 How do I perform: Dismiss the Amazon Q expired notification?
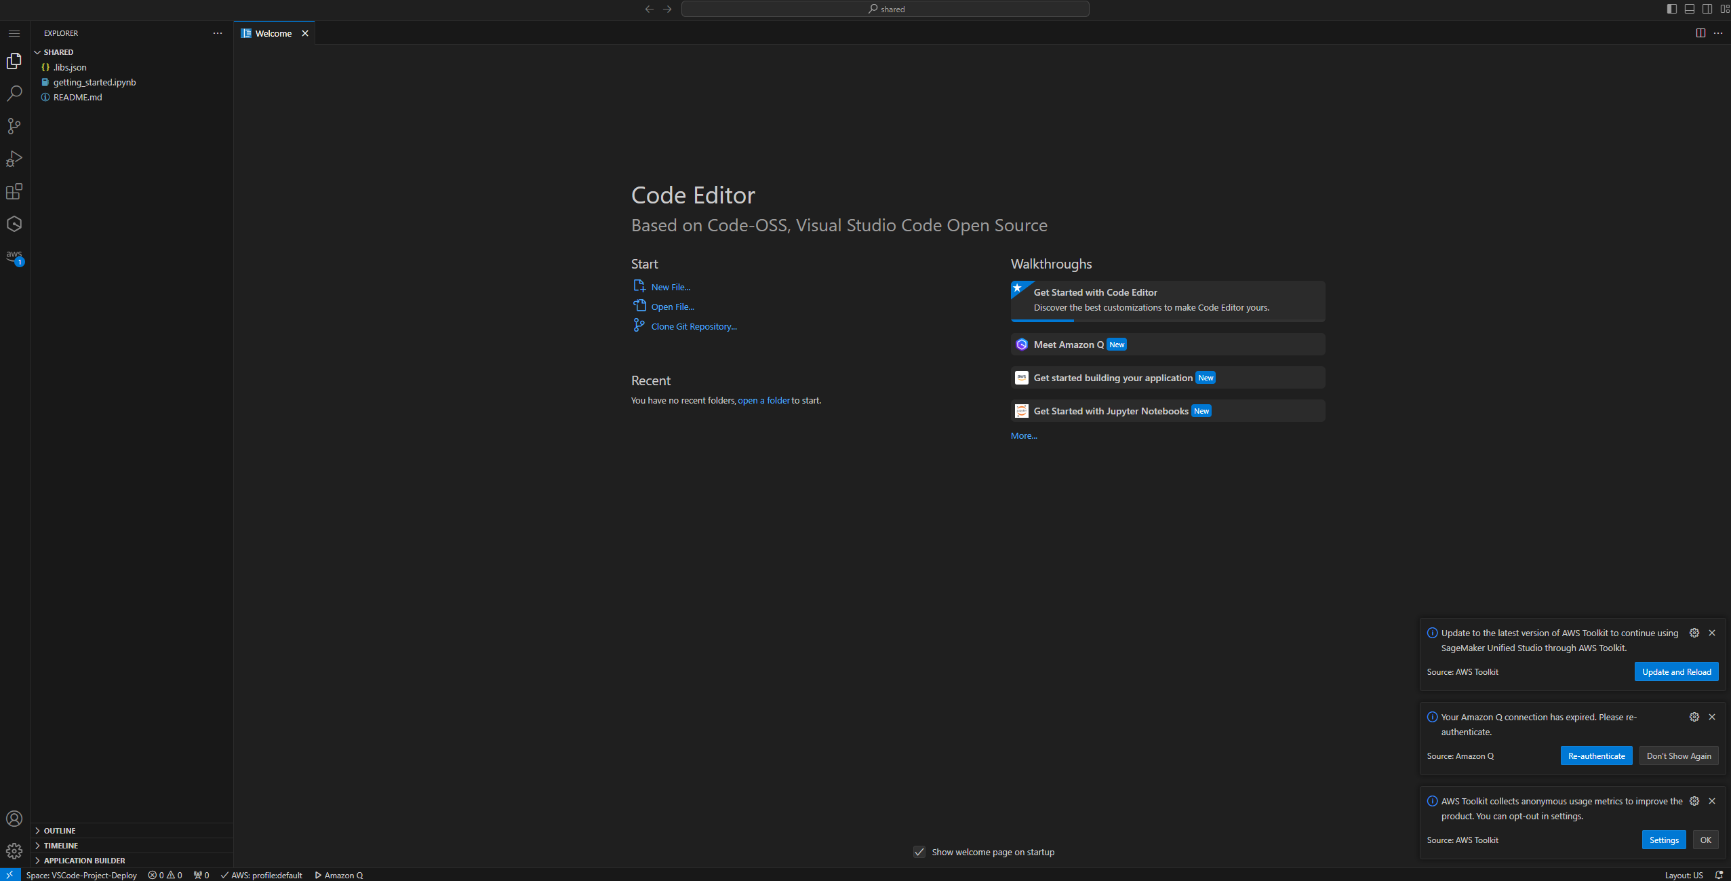[x=1712, y=717]
